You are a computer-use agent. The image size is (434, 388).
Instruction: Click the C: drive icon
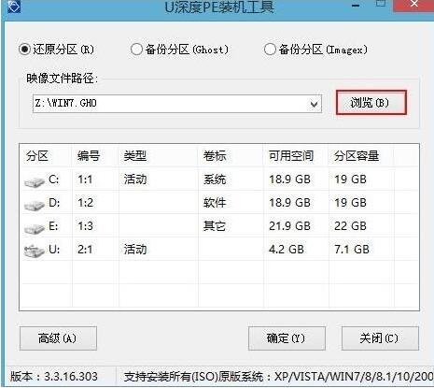tap(35, 181)
